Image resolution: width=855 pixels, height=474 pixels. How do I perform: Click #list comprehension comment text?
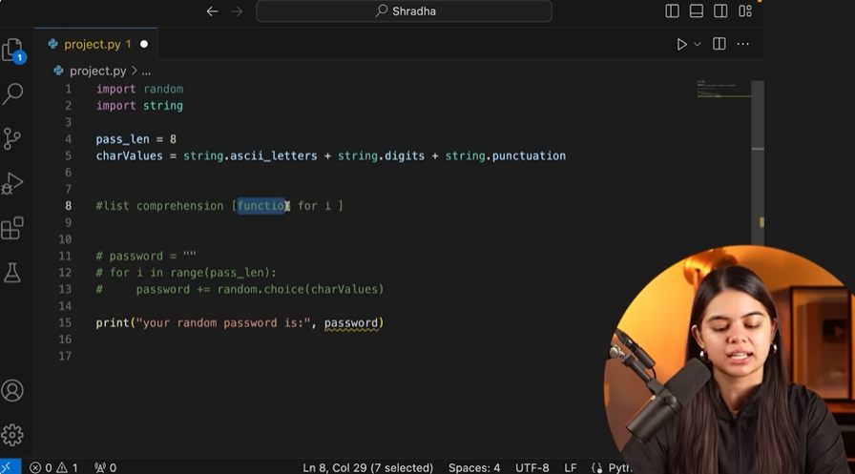coord(159,206)
